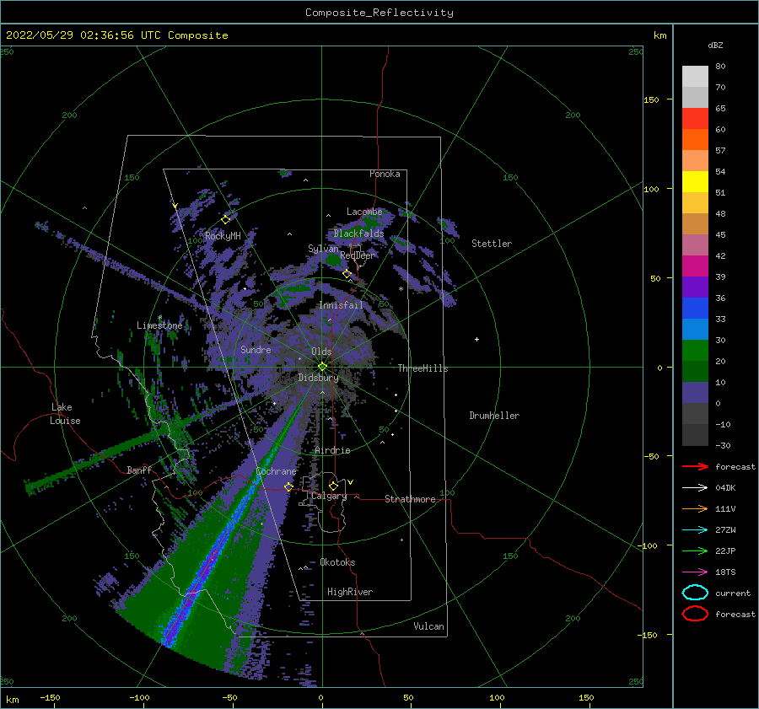
Task: Click the red 60-65 dBZ color swatch
Action: tap(695, 119)
